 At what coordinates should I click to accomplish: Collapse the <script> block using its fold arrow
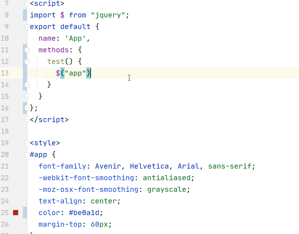26,3
